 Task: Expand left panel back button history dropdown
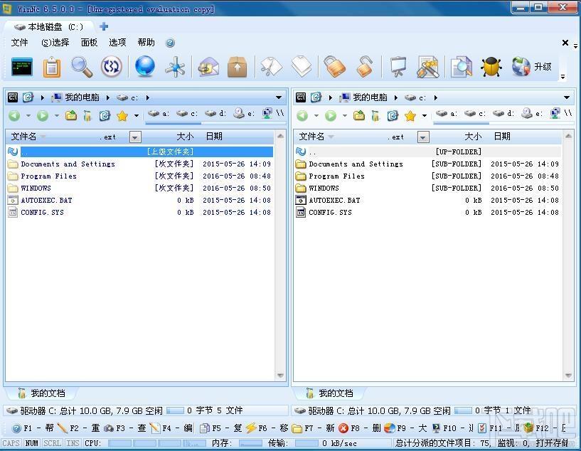pos(28,116)
